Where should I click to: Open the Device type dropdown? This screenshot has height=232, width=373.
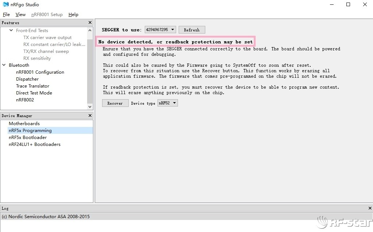(167, 103)
